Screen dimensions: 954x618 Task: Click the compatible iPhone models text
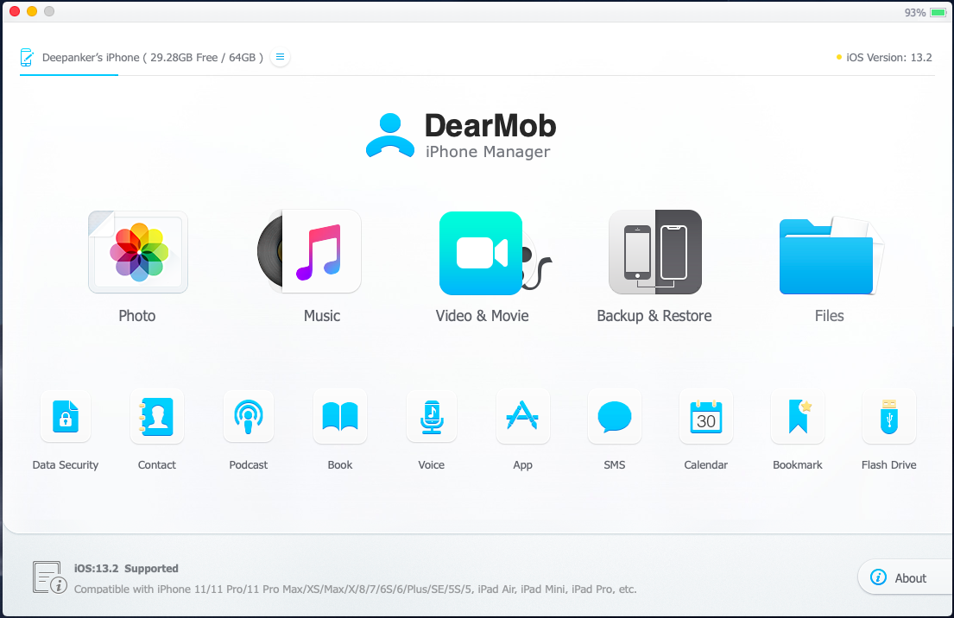356,589
